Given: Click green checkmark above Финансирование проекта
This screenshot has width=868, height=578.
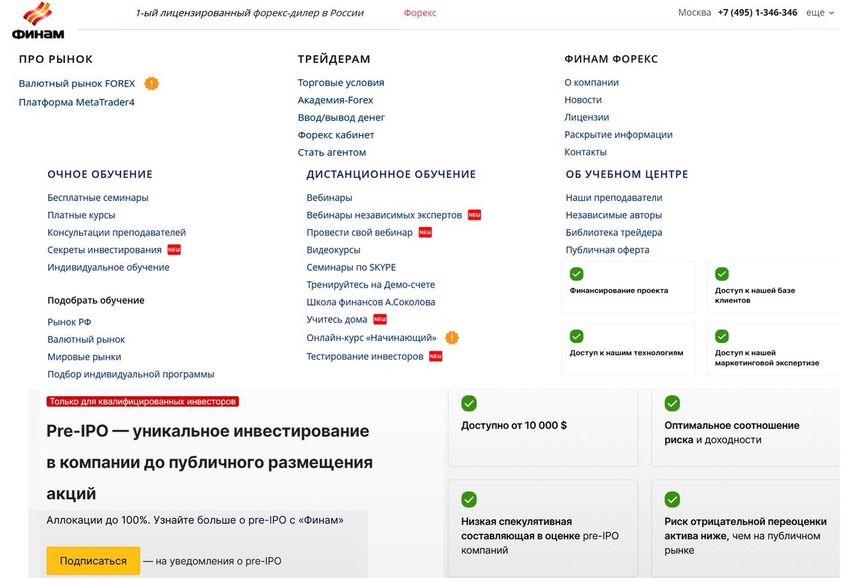Looking at the screenshot, I should point(577,274).
